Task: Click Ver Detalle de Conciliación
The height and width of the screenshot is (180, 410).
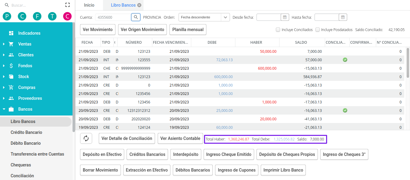Action: click(127, 138)
